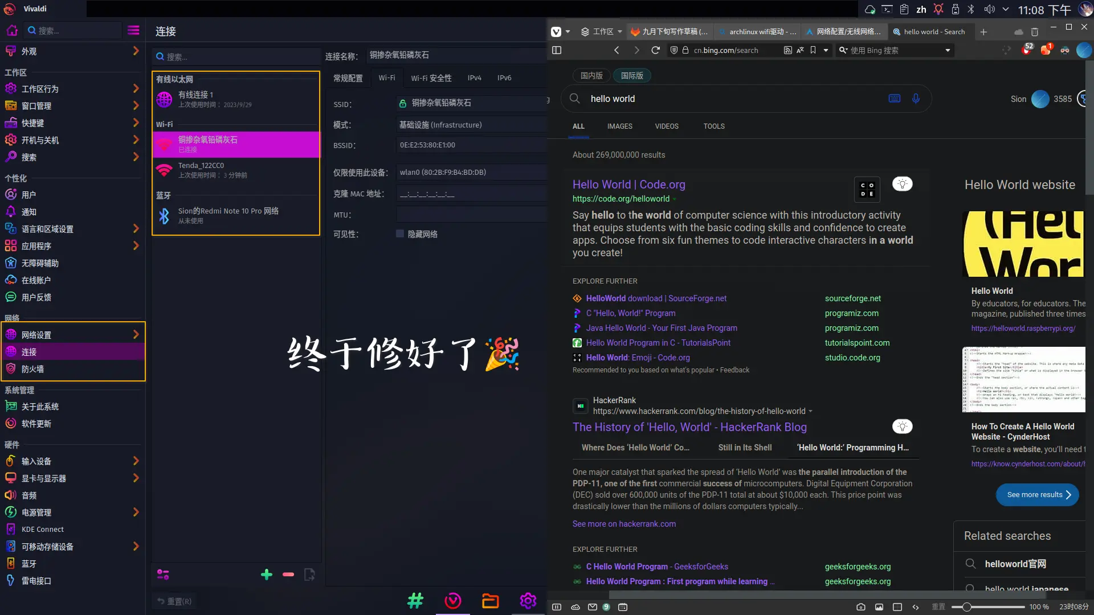This screenshot has height=615, width=1094.
Task: Open the 常规配置 general config dropdown
Action: click(x=348, y=77)
